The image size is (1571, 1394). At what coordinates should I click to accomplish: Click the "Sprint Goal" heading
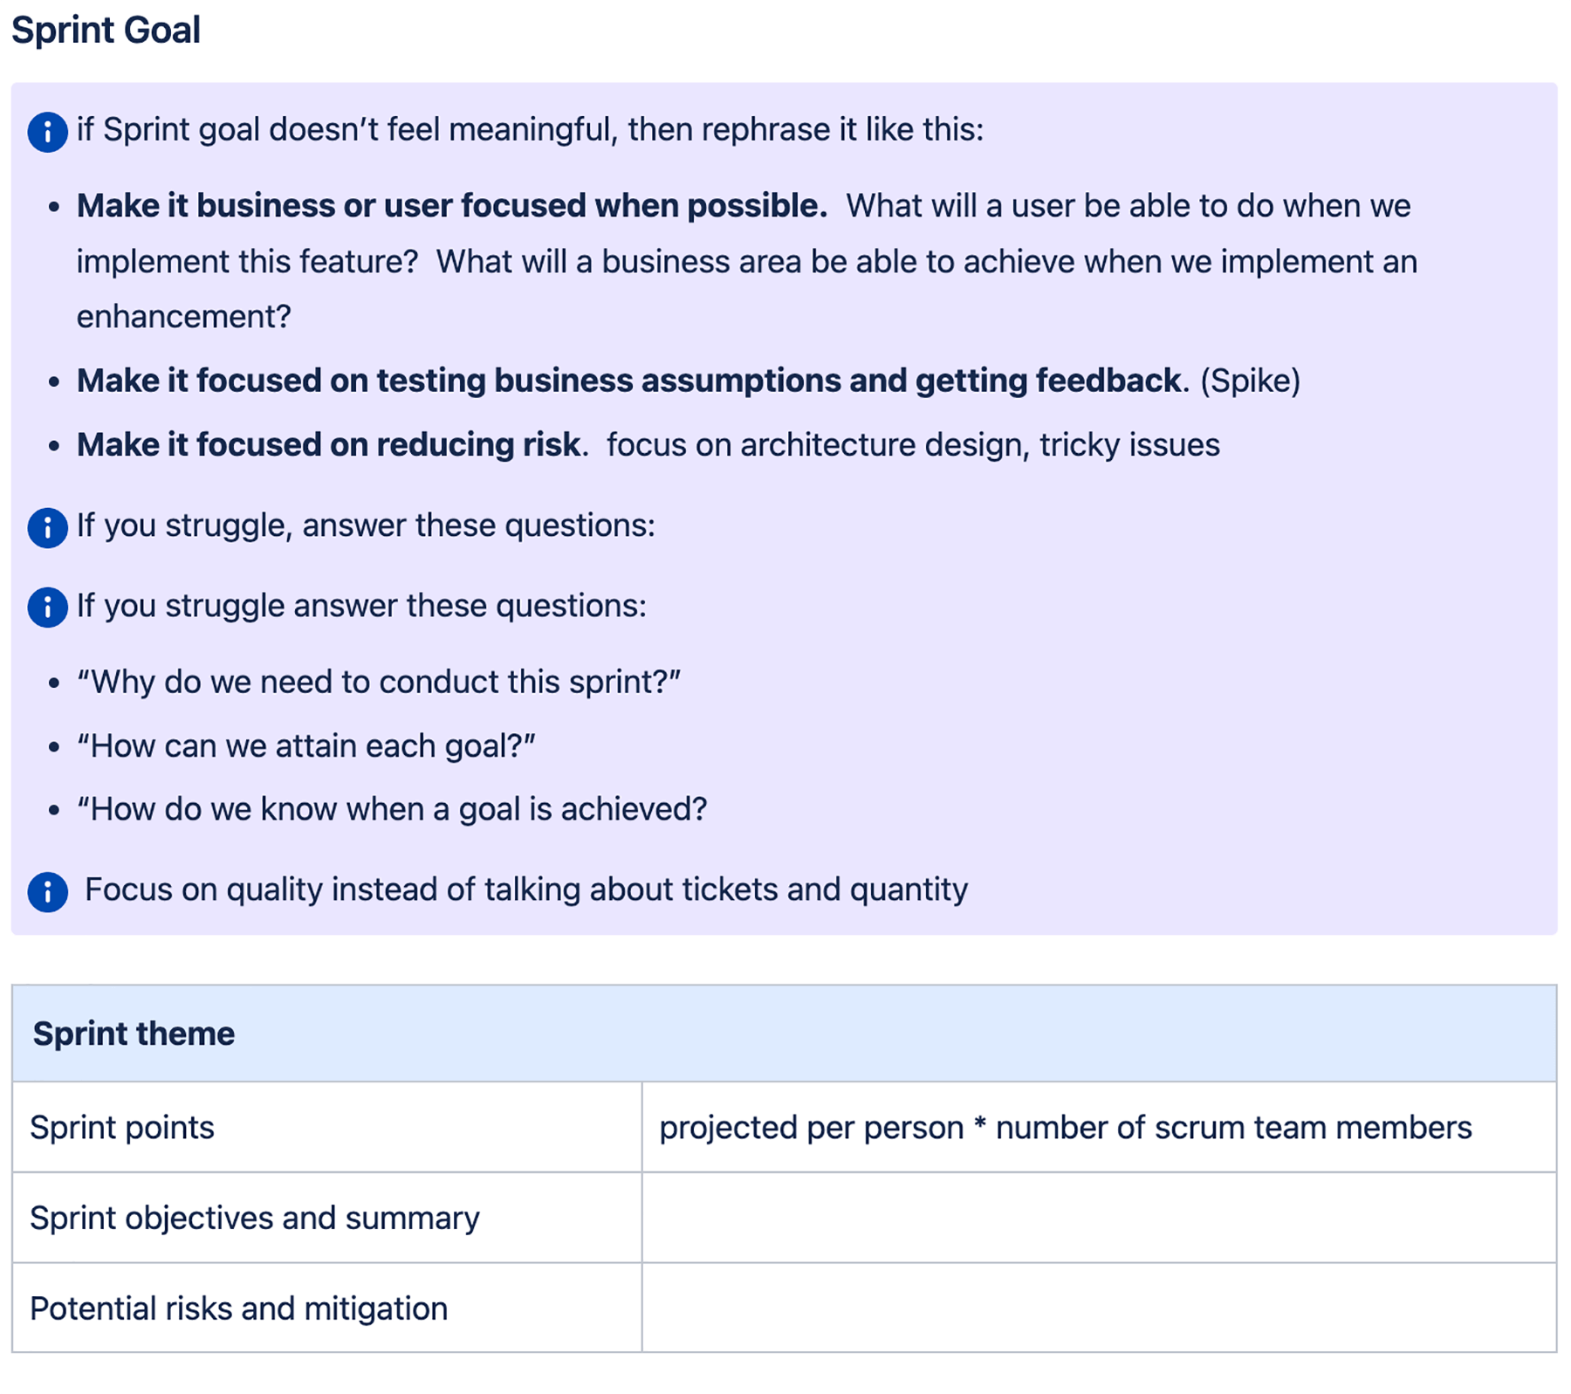pyautogui.click(x=106, y=31)
